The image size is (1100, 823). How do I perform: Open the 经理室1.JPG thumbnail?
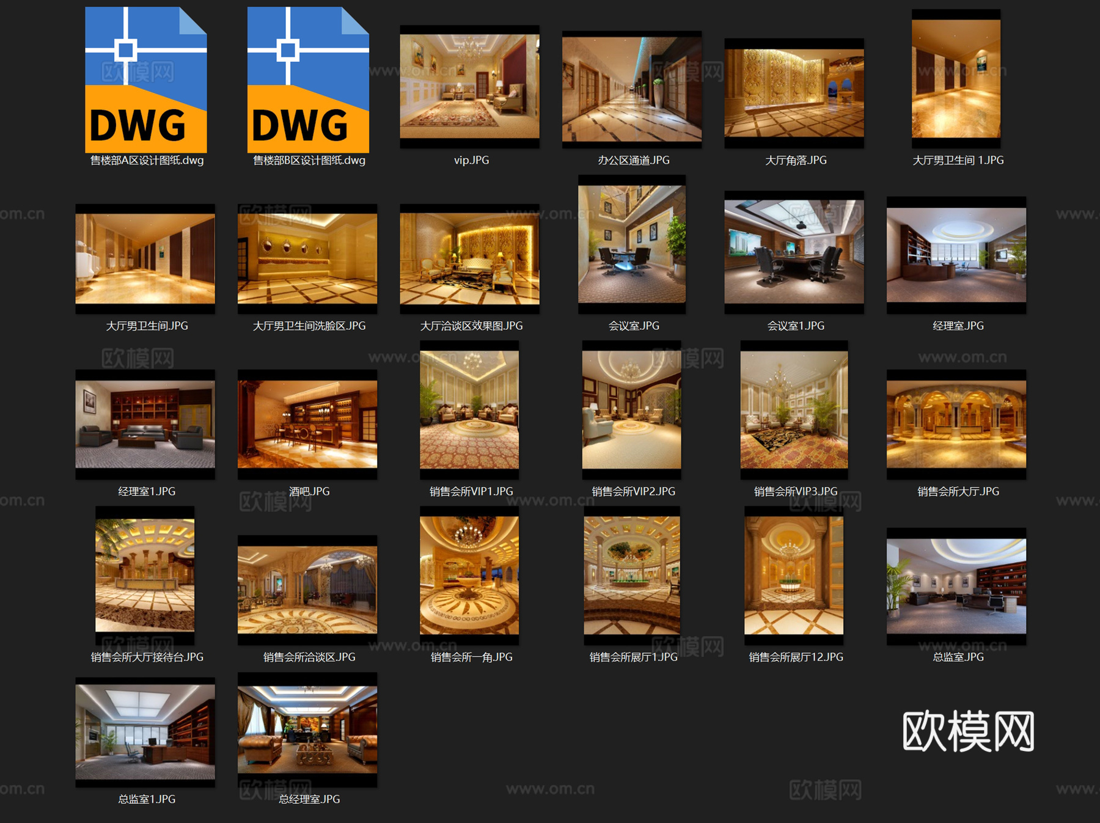coord(145,425)
